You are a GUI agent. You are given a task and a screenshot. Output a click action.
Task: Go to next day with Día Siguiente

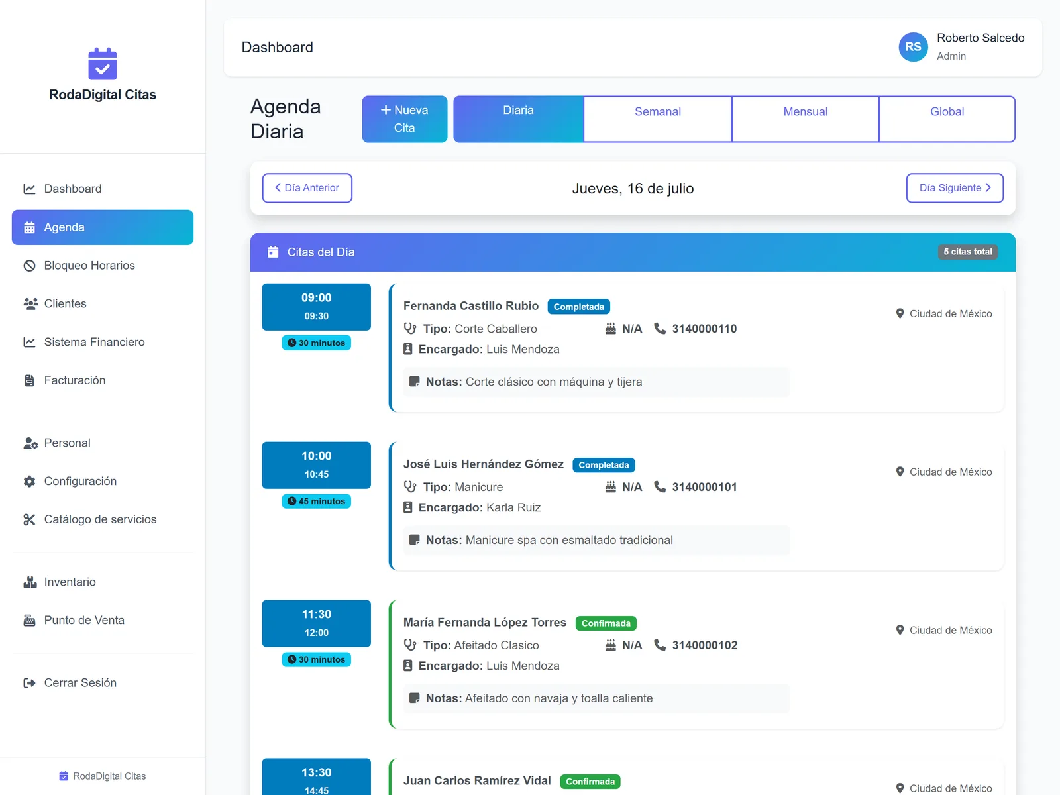(955, 188)
